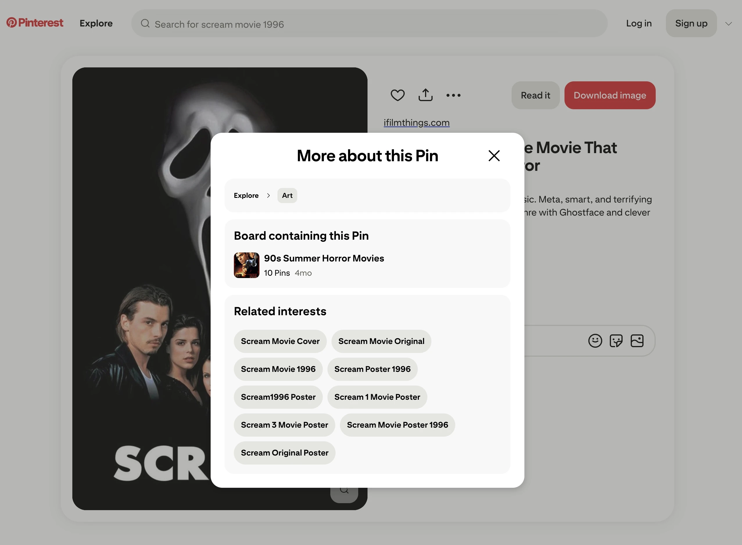Close the More about this Pin dialog
The width and height of the screenshot is (742, 545).
494,156
